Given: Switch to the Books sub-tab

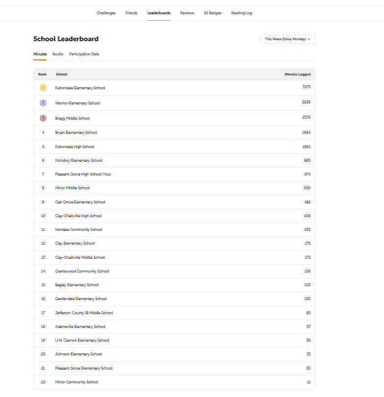Looking at the screenshot, I should (x=58, y=54).
